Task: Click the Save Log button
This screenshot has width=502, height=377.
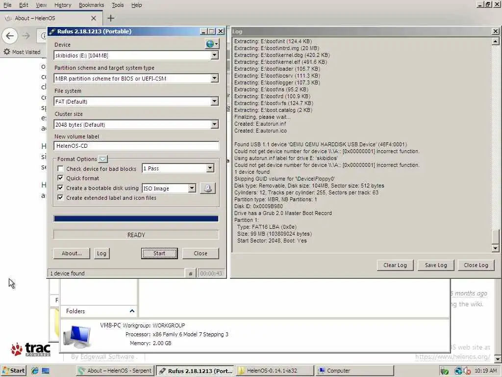Action: tap(436, 265)
